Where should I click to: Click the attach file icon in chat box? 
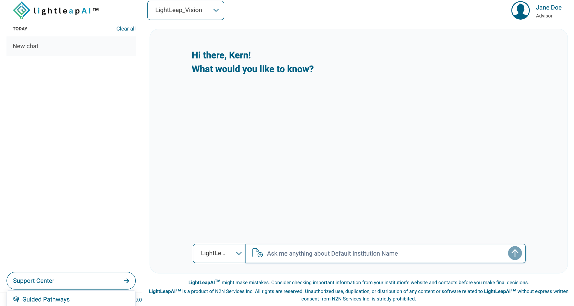257,253
